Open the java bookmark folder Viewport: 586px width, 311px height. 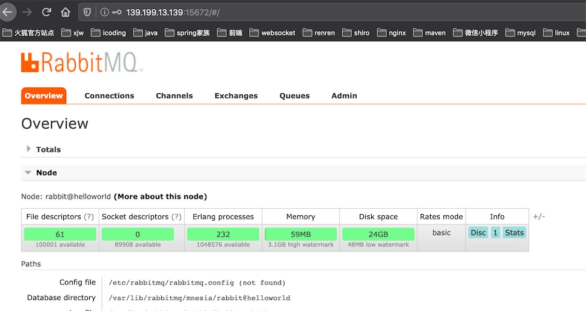[x=146, y=33]
